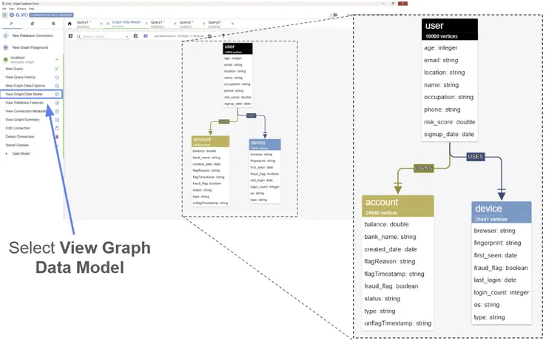Click the red Delete Connection trash icon
The image size is (546, 341).
(57, 137)
